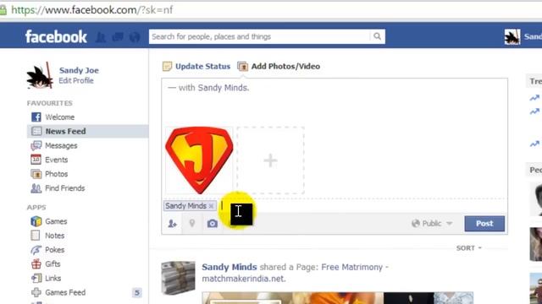Open Free Matrimony - matchmakerindia.net page link
This screenshot has width=542, height=304.
(x=296, y=273)
